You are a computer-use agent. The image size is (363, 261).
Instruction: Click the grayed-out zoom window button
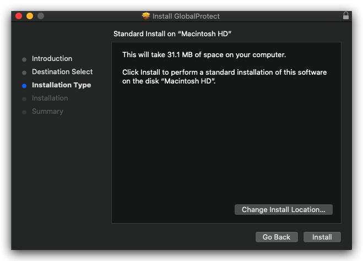pyautogui.click(x=41, y=16)
